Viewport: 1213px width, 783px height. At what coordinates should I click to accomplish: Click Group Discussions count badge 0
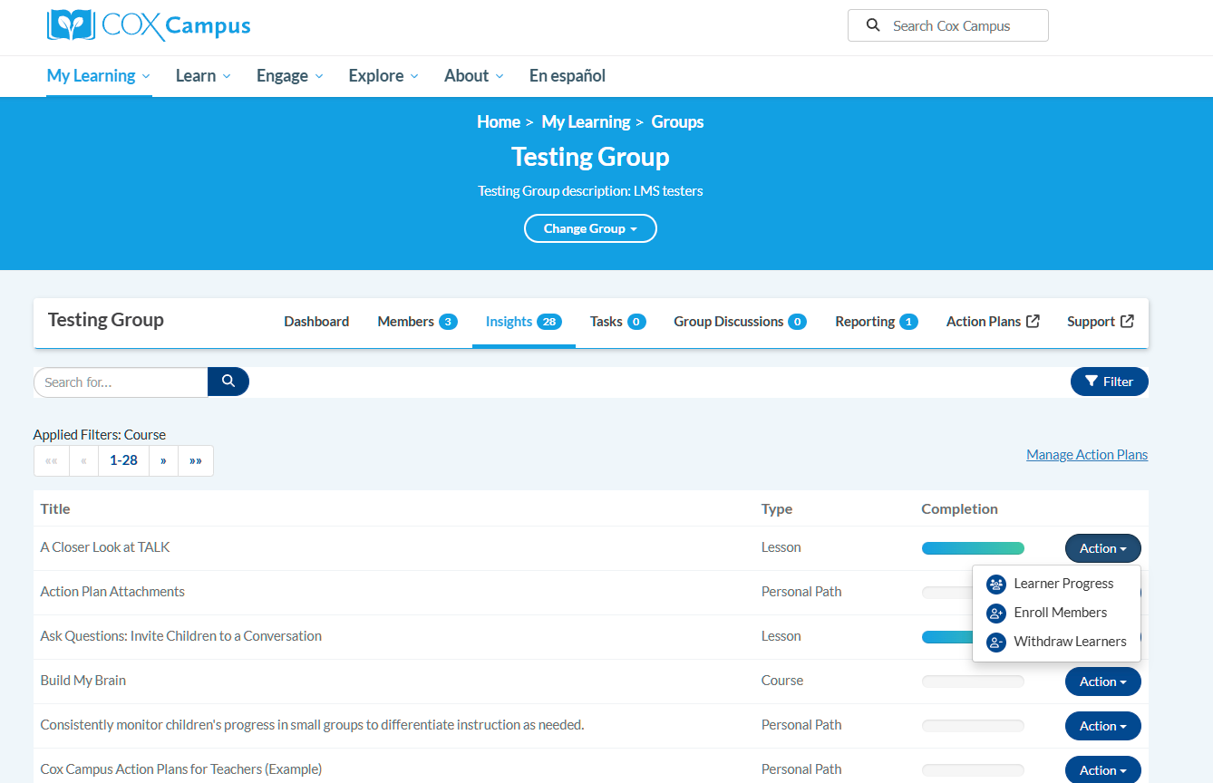pos(797,322)
